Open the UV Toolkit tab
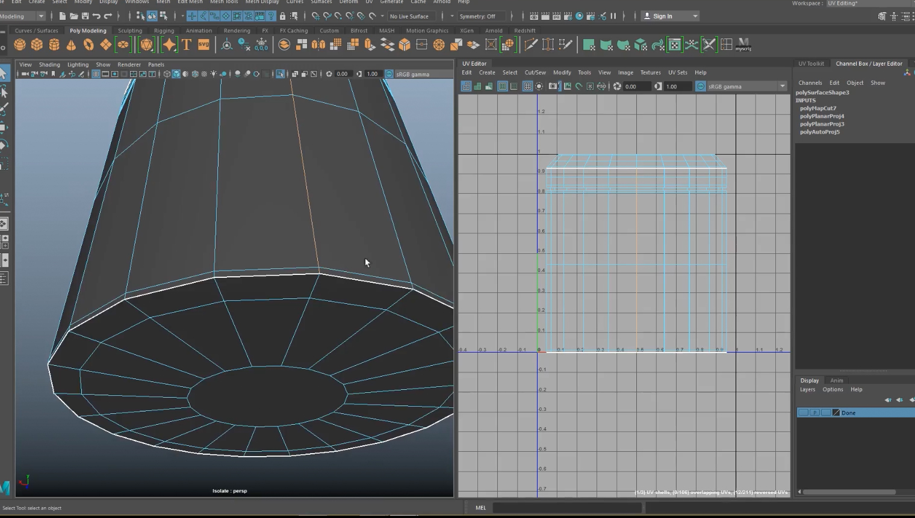Viewport: 915px width, 518px height. coord(811,63)
